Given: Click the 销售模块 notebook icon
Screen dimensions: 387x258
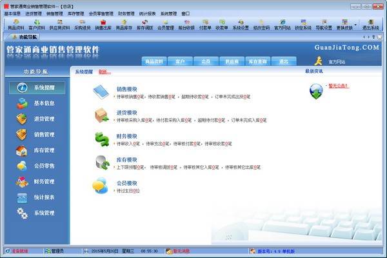Looking at the screenshot, I should [x=101, y=92].
